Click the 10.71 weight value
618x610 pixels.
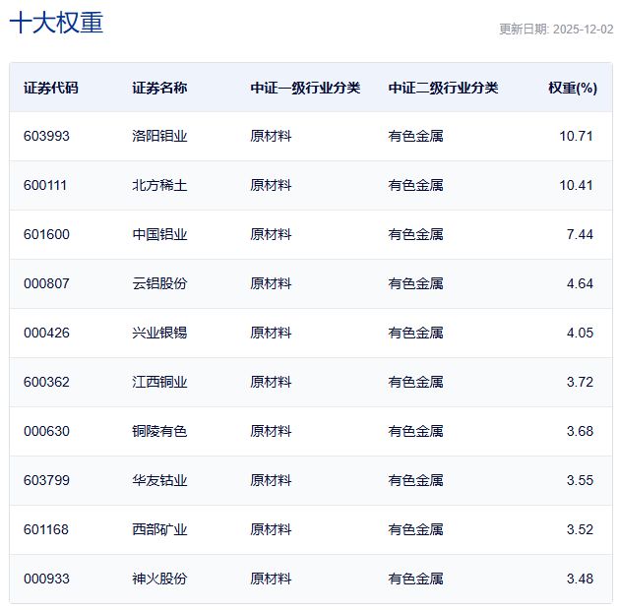(576, 136)
